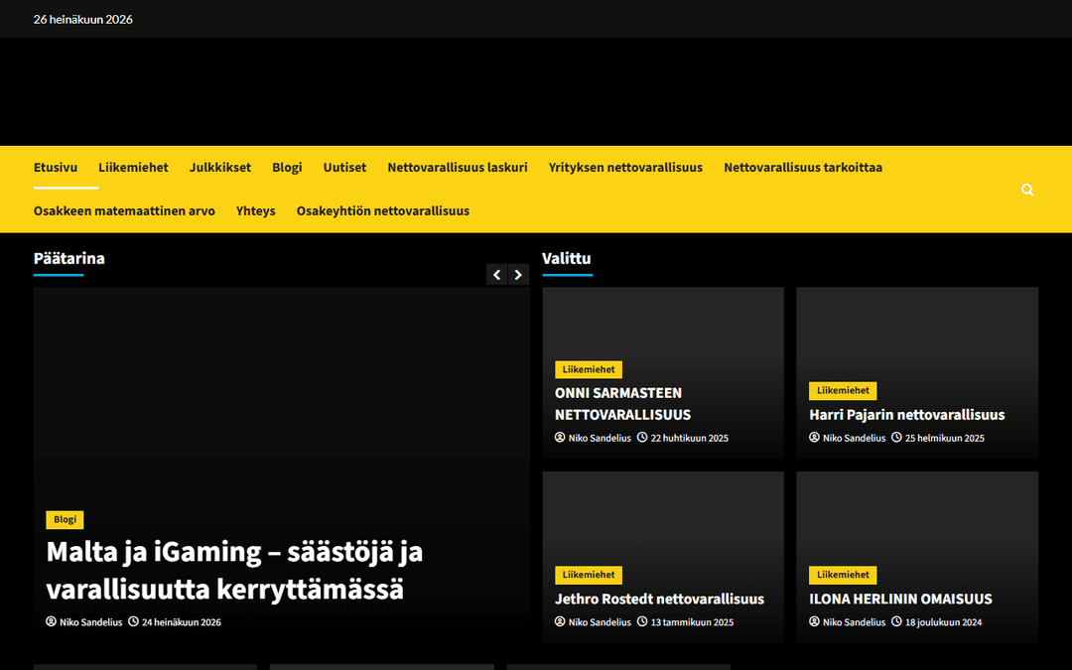The width and height of the screenshot is (1072, 670).
Task: Click the Päätarina section heading
Action: (69, 258)
